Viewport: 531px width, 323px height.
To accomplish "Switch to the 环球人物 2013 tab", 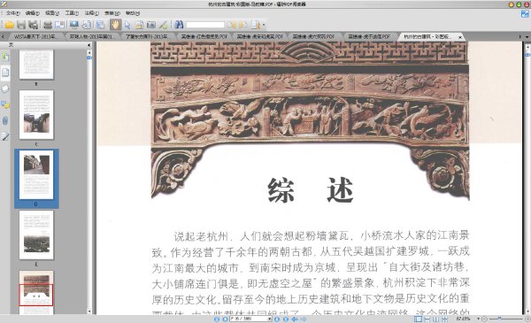I will 90,36.
